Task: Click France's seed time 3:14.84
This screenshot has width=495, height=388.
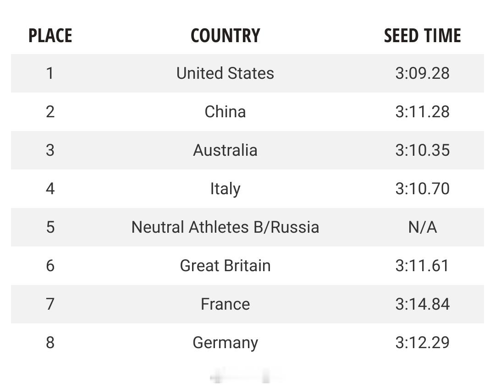Action: click(x=423, y=304)
